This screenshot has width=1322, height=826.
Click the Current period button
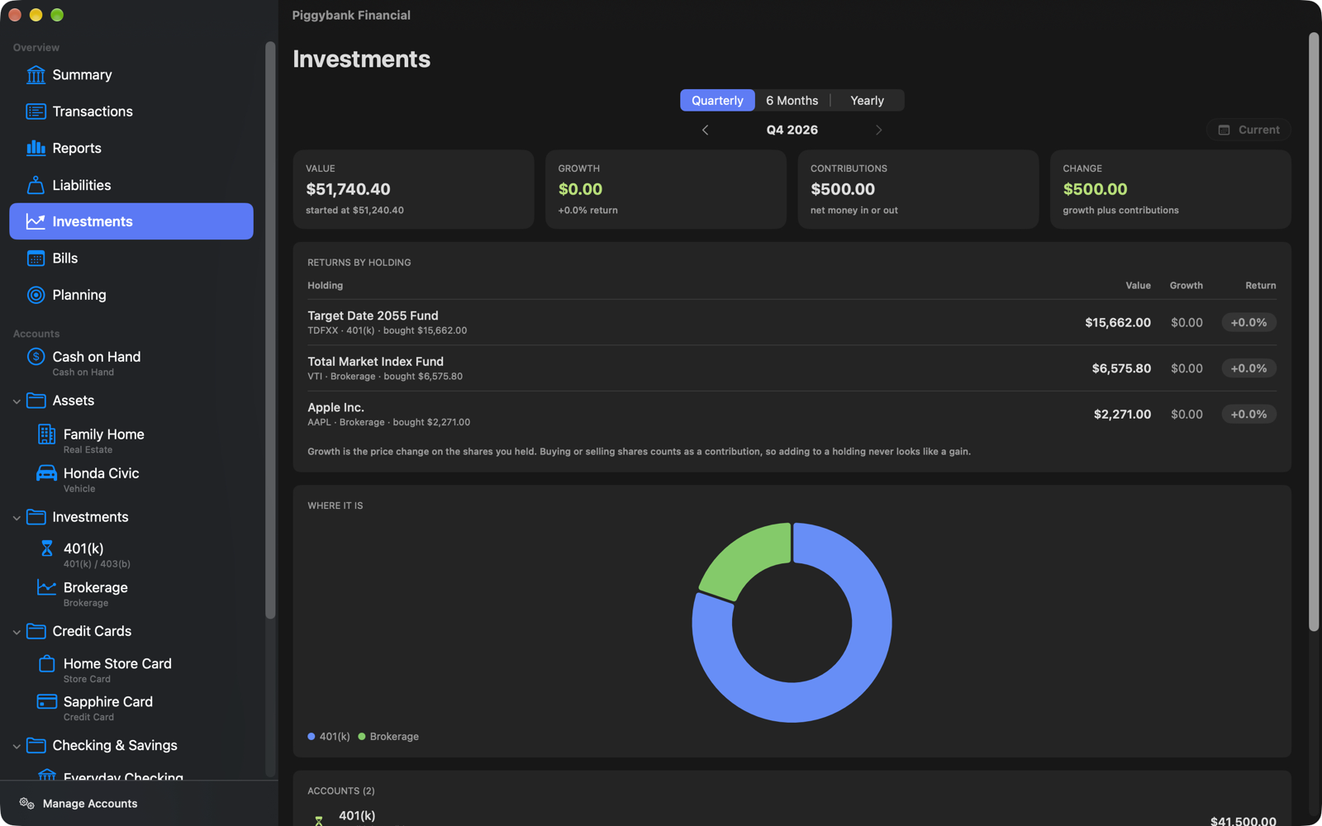coord(1248,130)
